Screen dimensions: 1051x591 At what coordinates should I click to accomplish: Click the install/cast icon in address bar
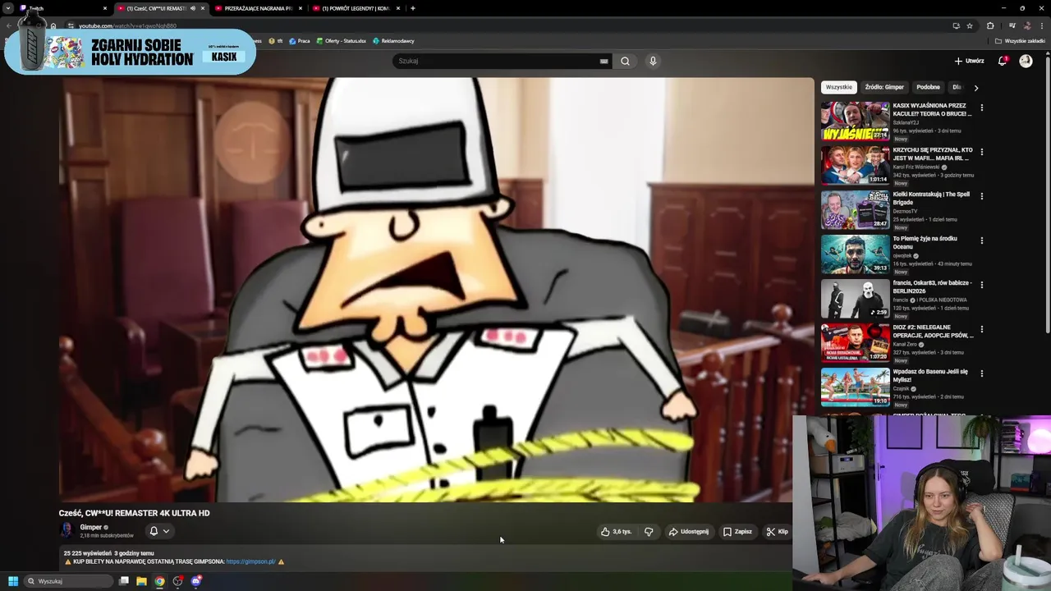click(956, 25)
